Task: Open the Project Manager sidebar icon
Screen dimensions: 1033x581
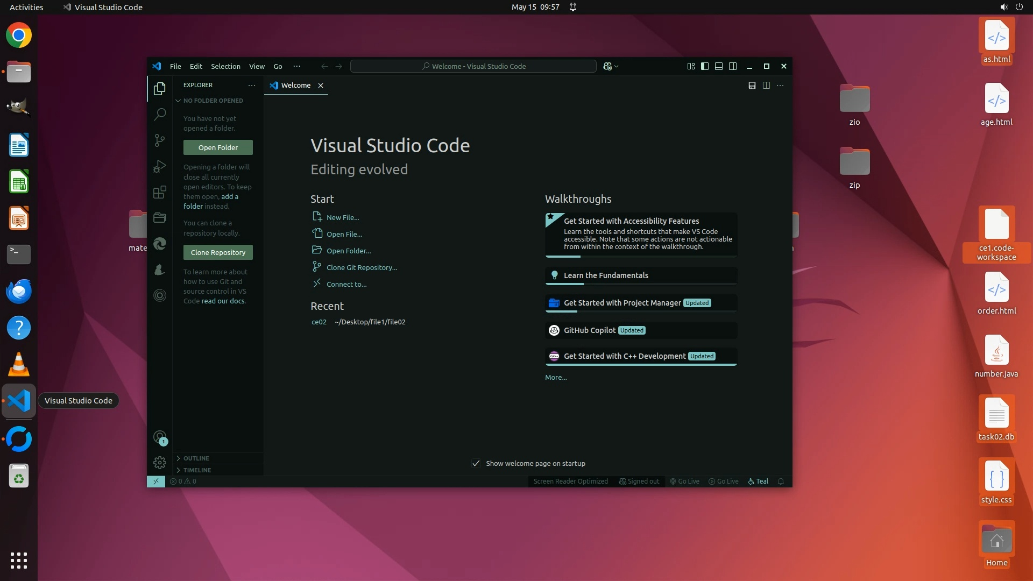Action: tap(160, 218)
